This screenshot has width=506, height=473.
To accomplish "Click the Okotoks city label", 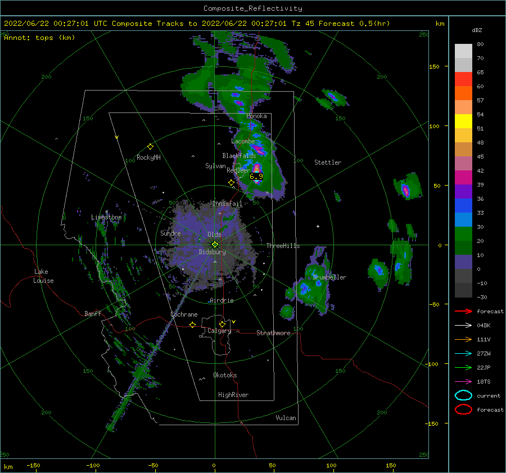I will pos(225,376).
